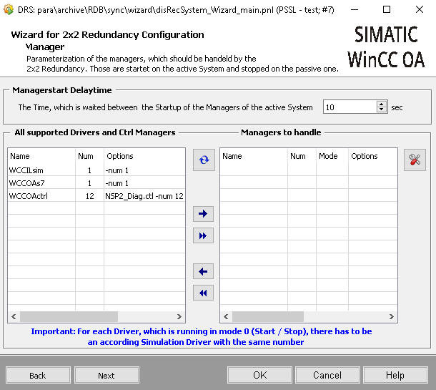Remove all managers with double left arrow

pos(204,293)
